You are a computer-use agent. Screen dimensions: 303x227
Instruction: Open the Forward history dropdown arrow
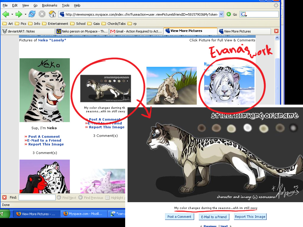pos(25,14)
